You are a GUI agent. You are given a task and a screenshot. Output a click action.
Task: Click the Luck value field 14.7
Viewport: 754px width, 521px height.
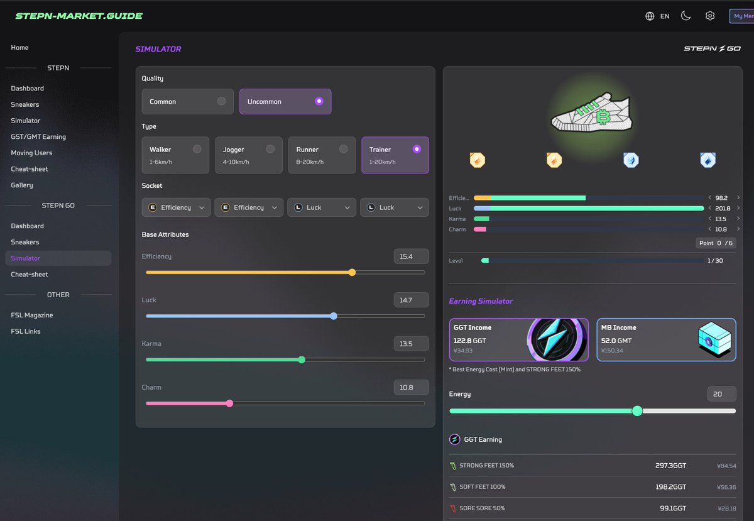click(412, 300)
